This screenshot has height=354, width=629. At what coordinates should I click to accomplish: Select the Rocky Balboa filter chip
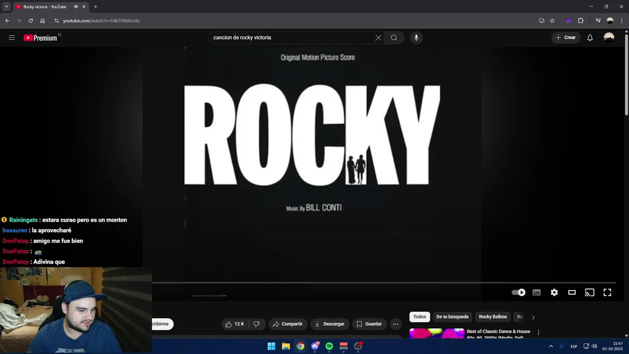(493, 317)
